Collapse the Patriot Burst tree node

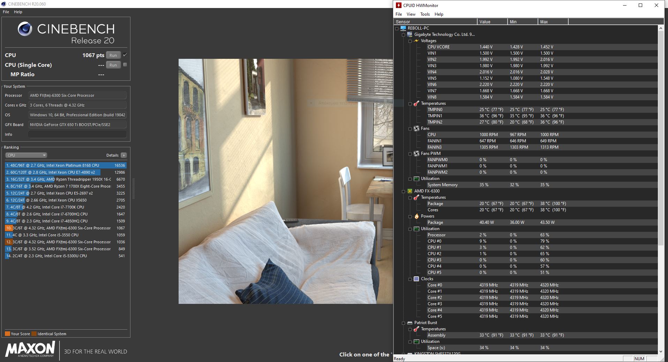pyautogui.click(x=403, y=323)
